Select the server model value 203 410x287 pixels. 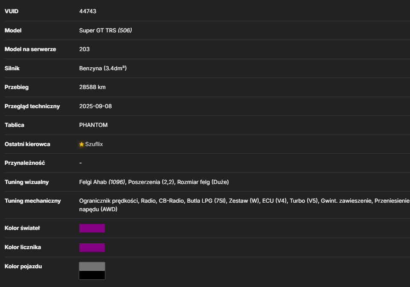tap(84, 49)
